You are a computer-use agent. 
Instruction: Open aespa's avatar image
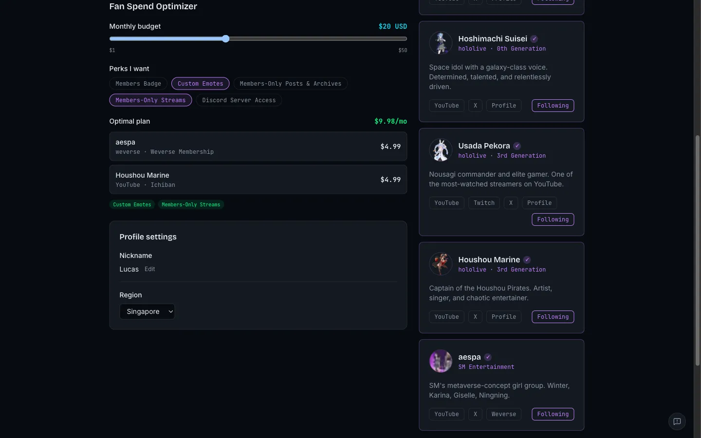tap(441, 361)
